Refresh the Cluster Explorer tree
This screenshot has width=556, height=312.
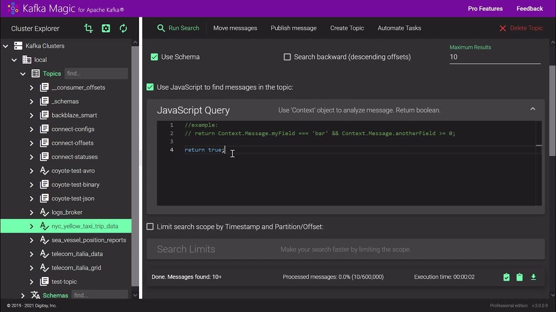(123, 28)
